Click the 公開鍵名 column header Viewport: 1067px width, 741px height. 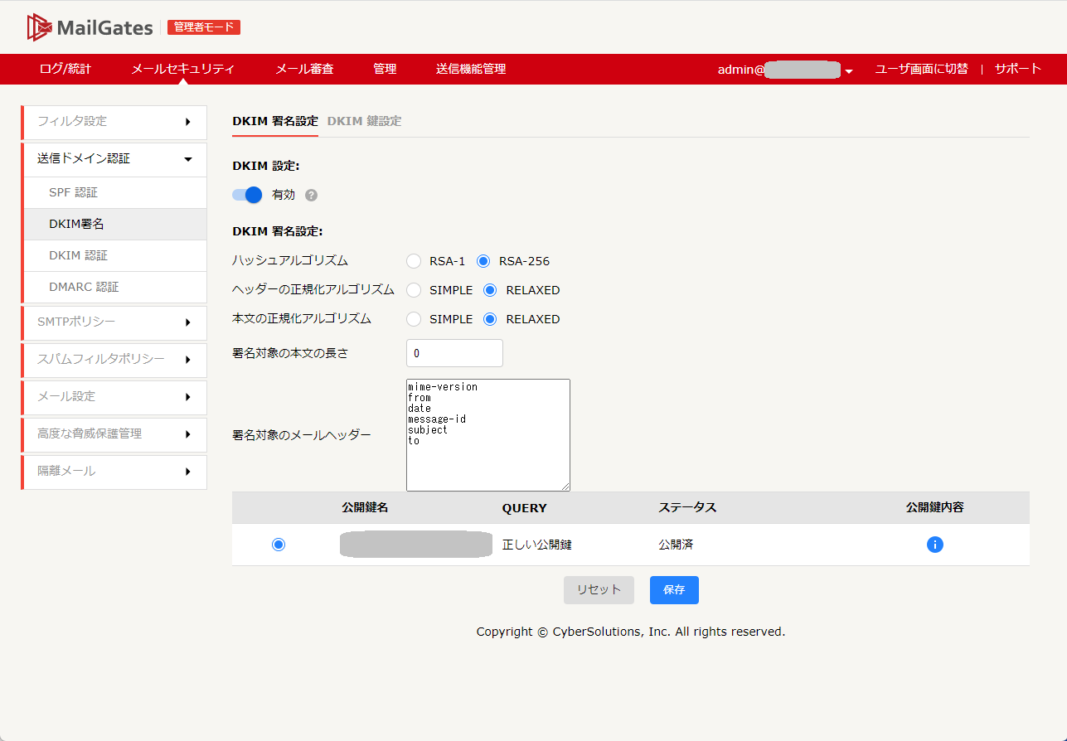coord(365,507)
